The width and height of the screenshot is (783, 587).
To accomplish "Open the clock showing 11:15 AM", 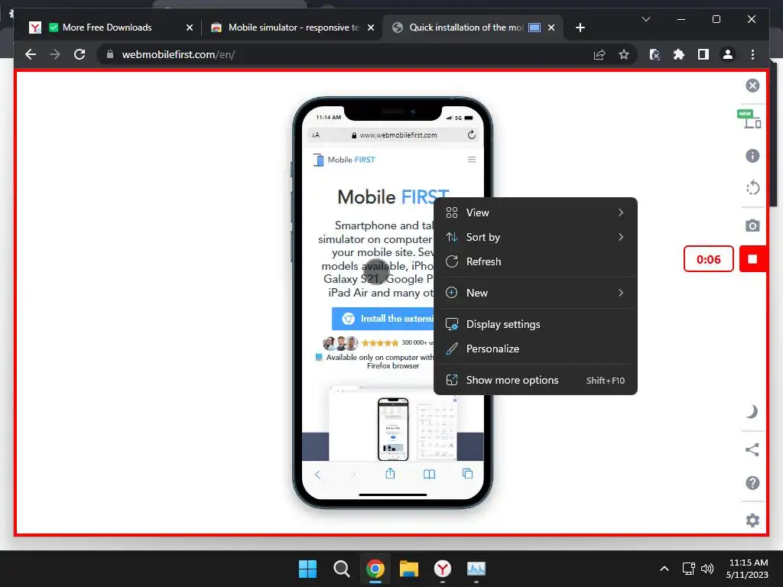I will [748, 569].
